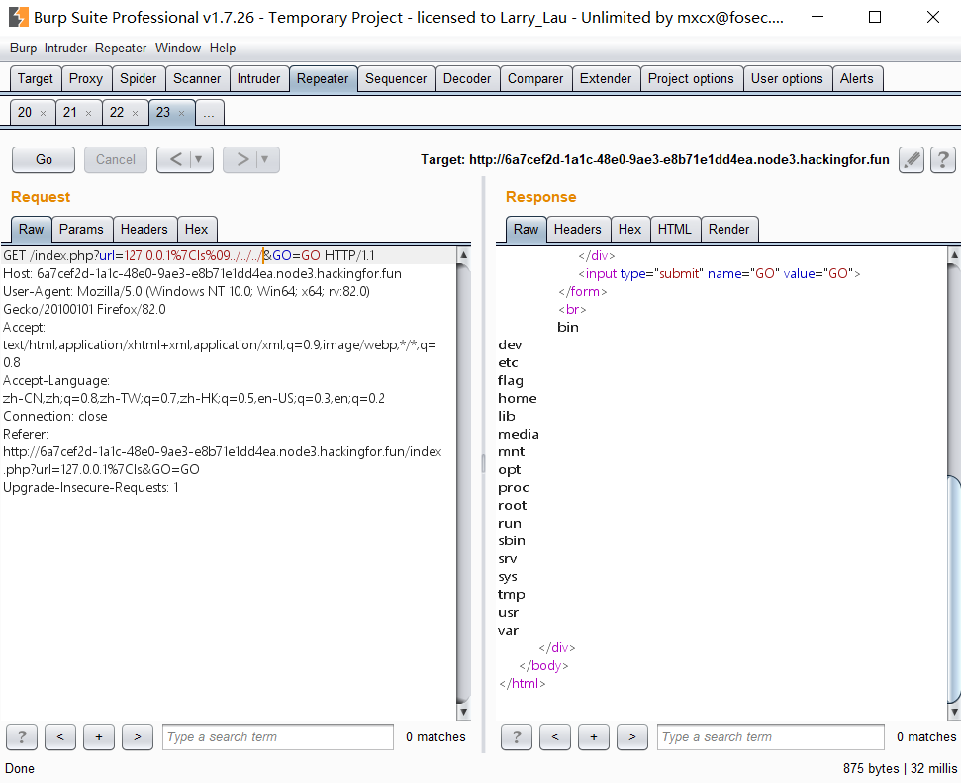Click the GET request line in the editor
This screenshot has height=783, width=961.
(189, 255)
